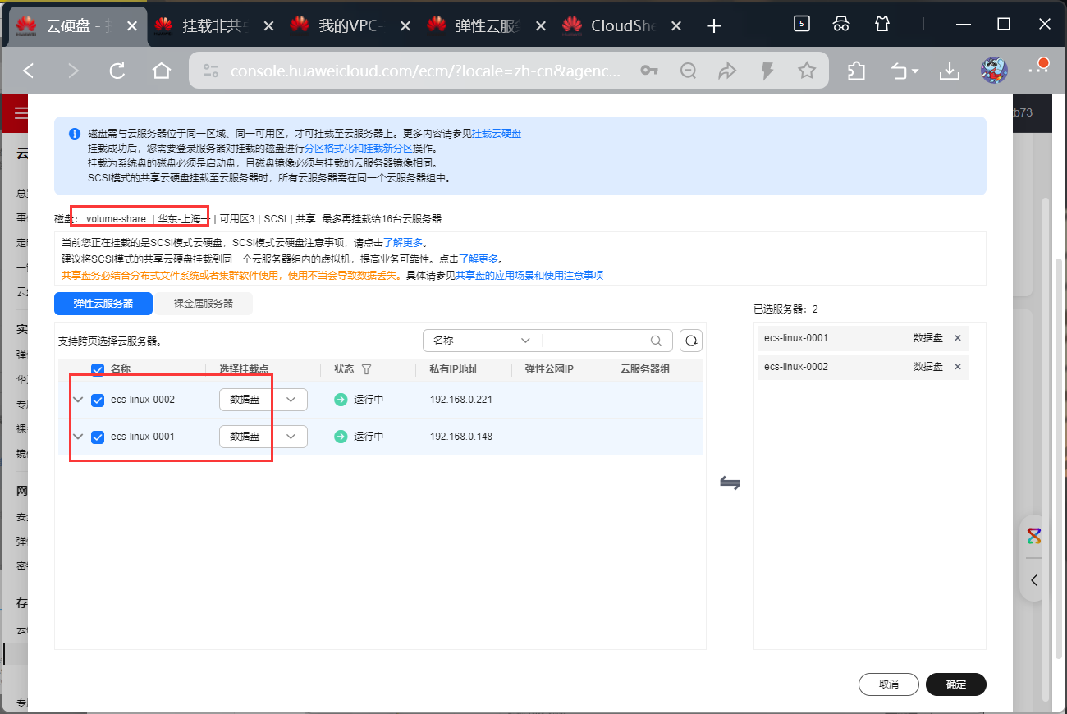Viewport: 1067px width, 714px height.
Task: Collapse the side panel arrow at right
Action: point(1034,580)
